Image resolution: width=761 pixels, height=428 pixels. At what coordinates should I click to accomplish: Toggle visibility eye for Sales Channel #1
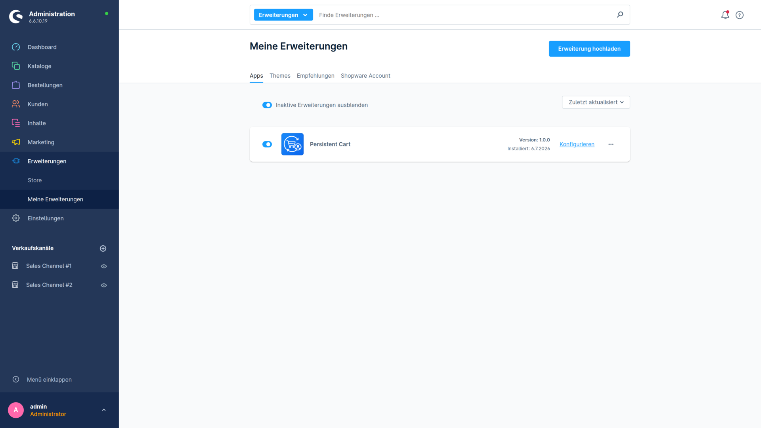(x=104, y=266)
